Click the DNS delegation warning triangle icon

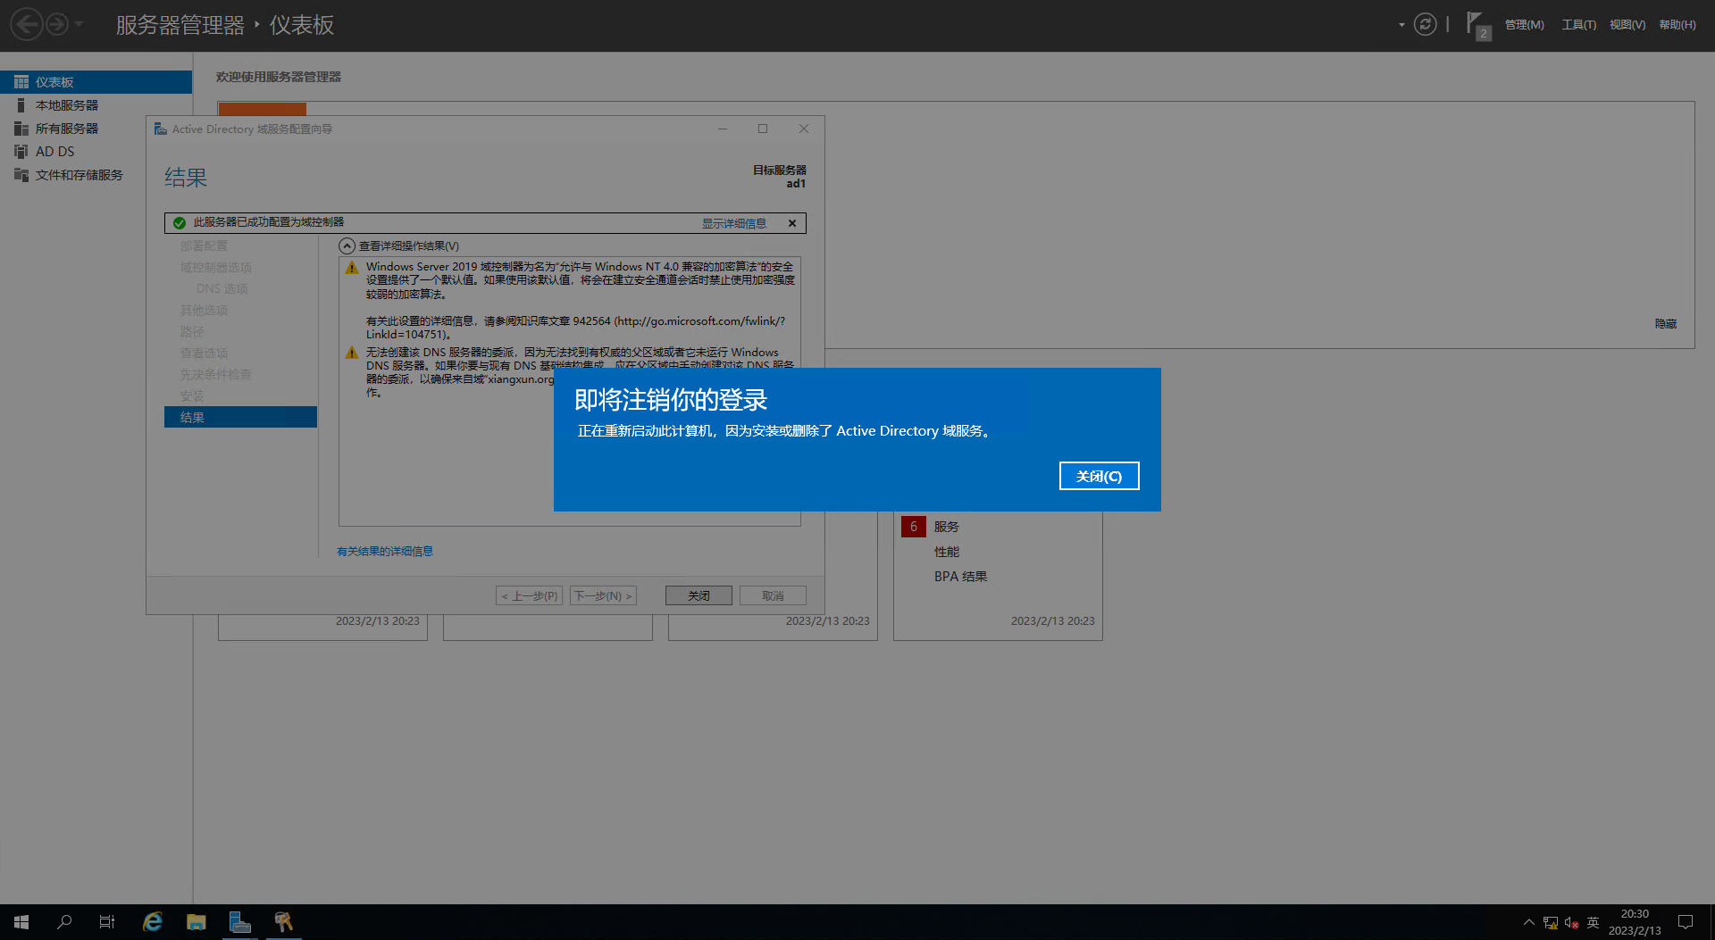(352, 353)
